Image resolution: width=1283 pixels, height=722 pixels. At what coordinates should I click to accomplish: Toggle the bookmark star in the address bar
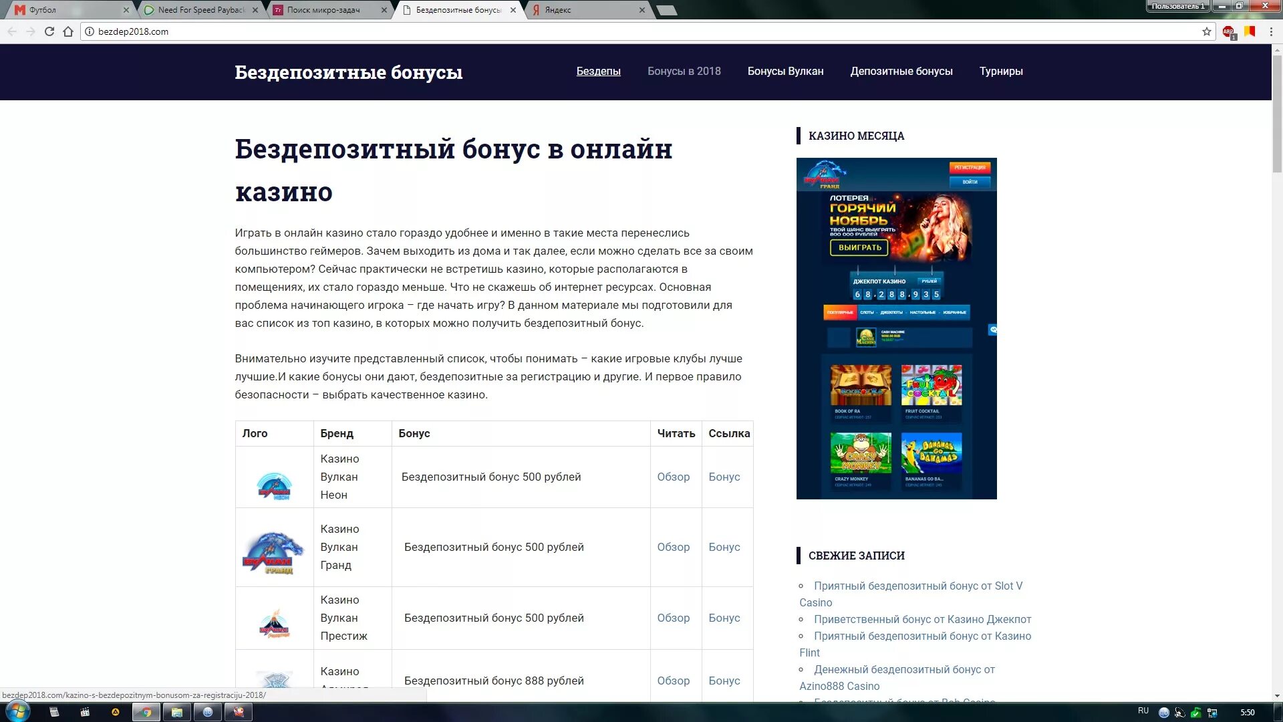pyautogui.click(x=1206, y=31)
